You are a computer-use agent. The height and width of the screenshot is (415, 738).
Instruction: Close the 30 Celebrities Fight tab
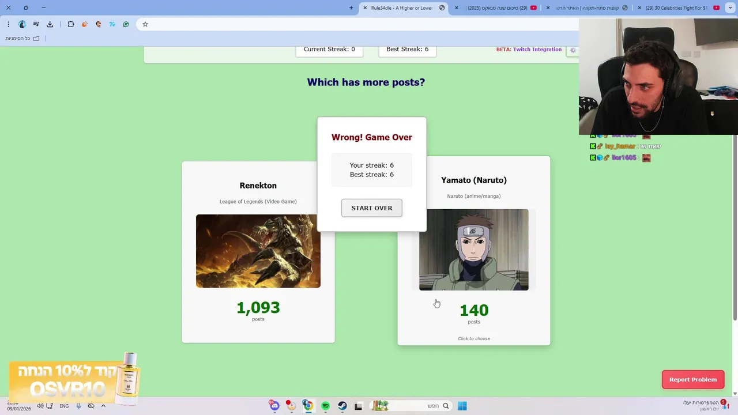[x=639, y=8]
